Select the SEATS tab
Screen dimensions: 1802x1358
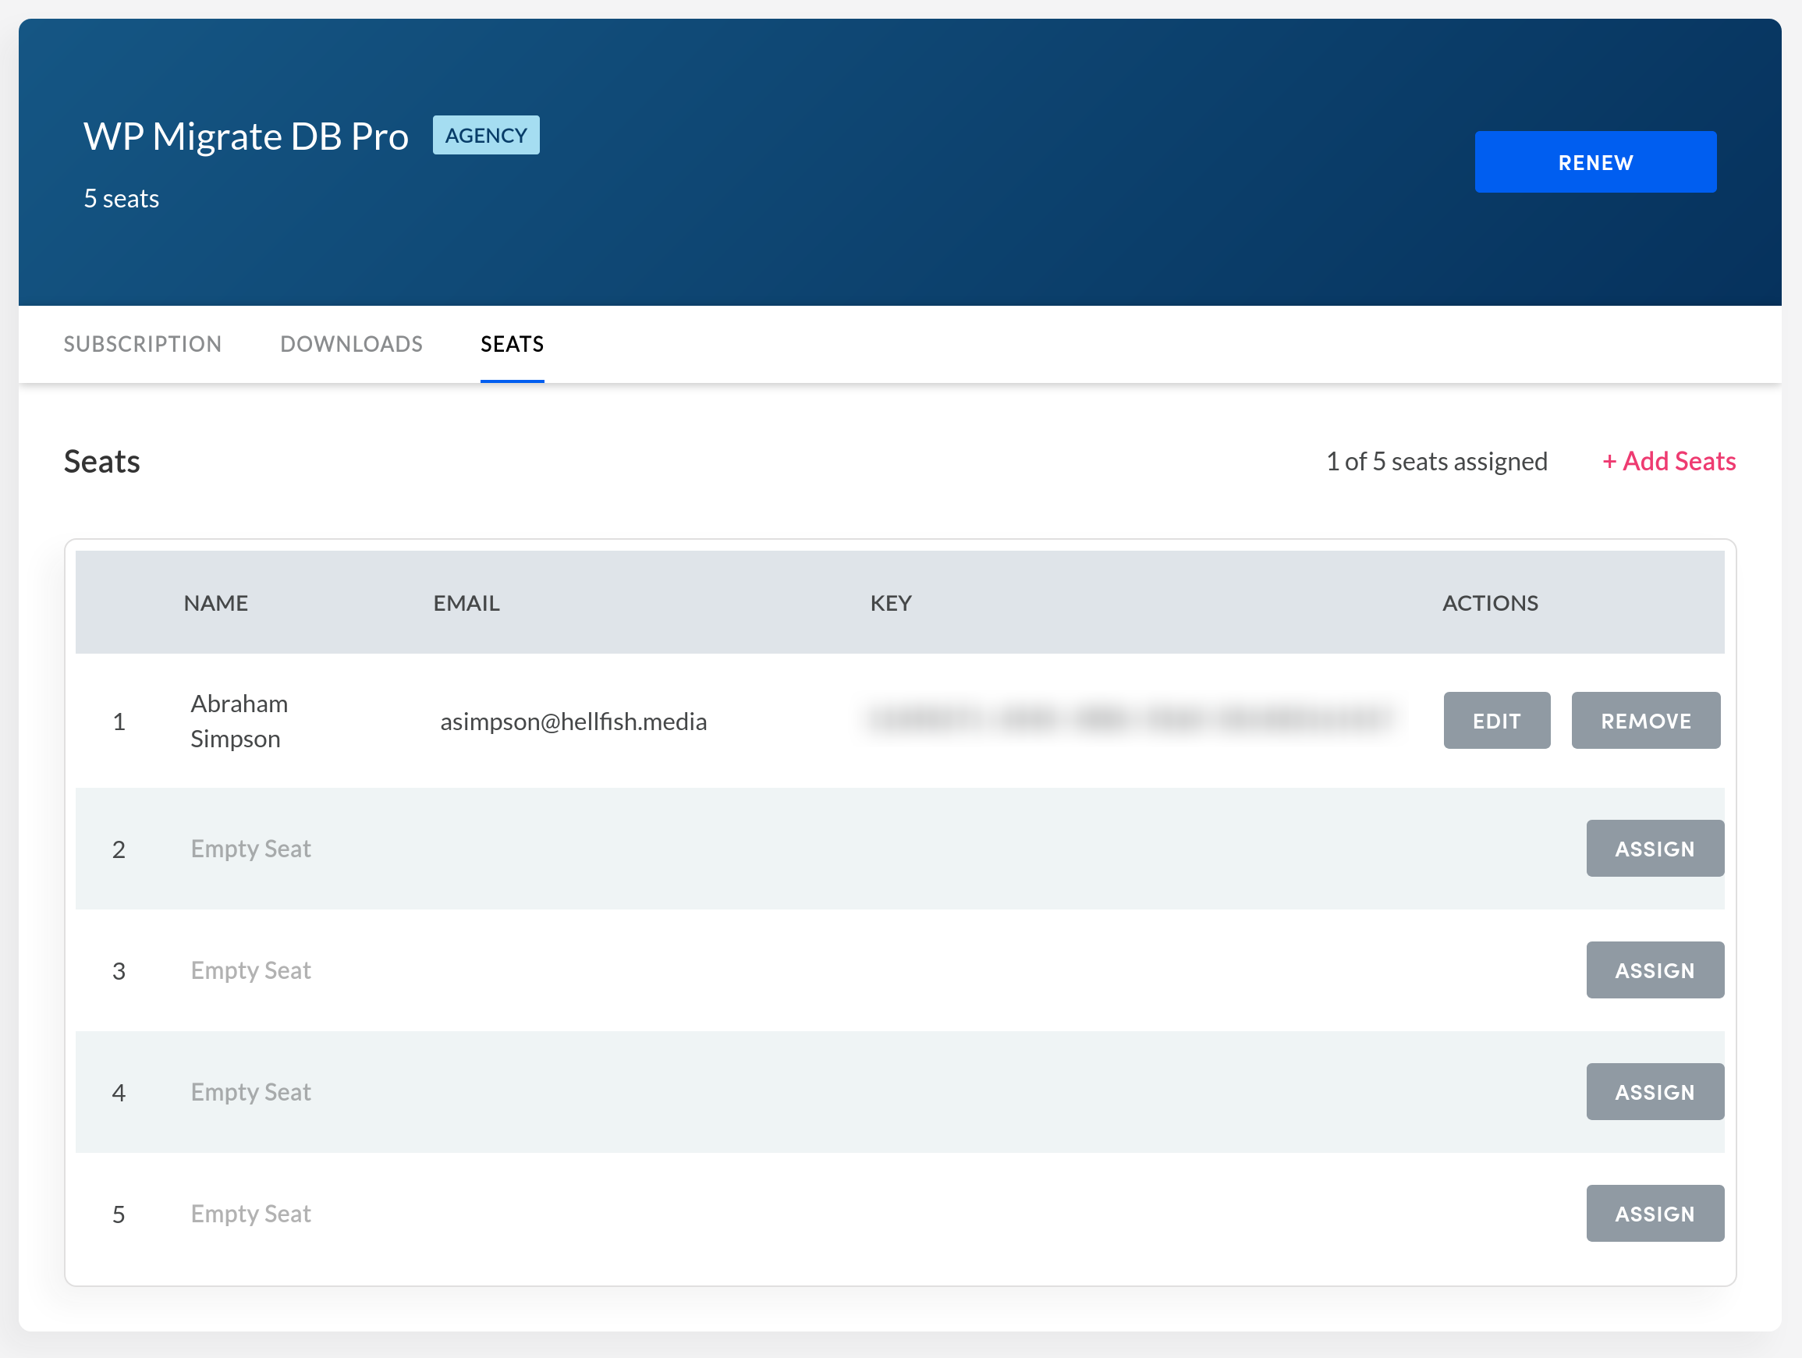513,344
